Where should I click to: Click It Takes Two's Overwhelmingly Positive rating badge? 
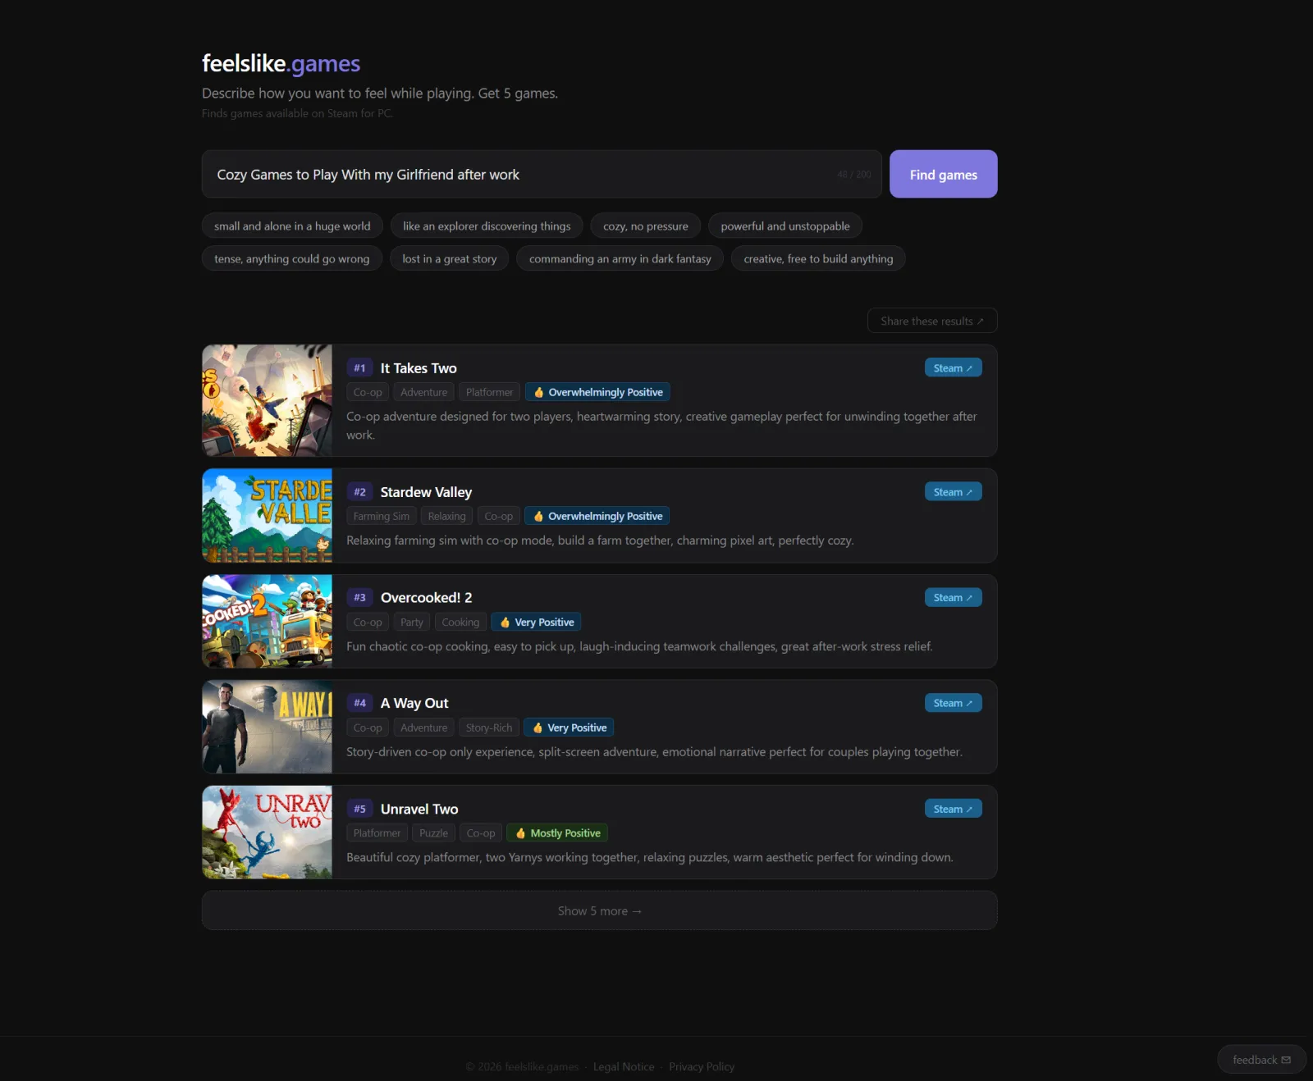tap(597, 392)
